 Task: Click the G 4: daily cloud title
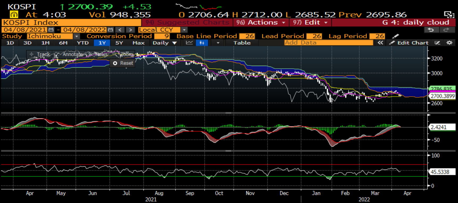point(416,23)
